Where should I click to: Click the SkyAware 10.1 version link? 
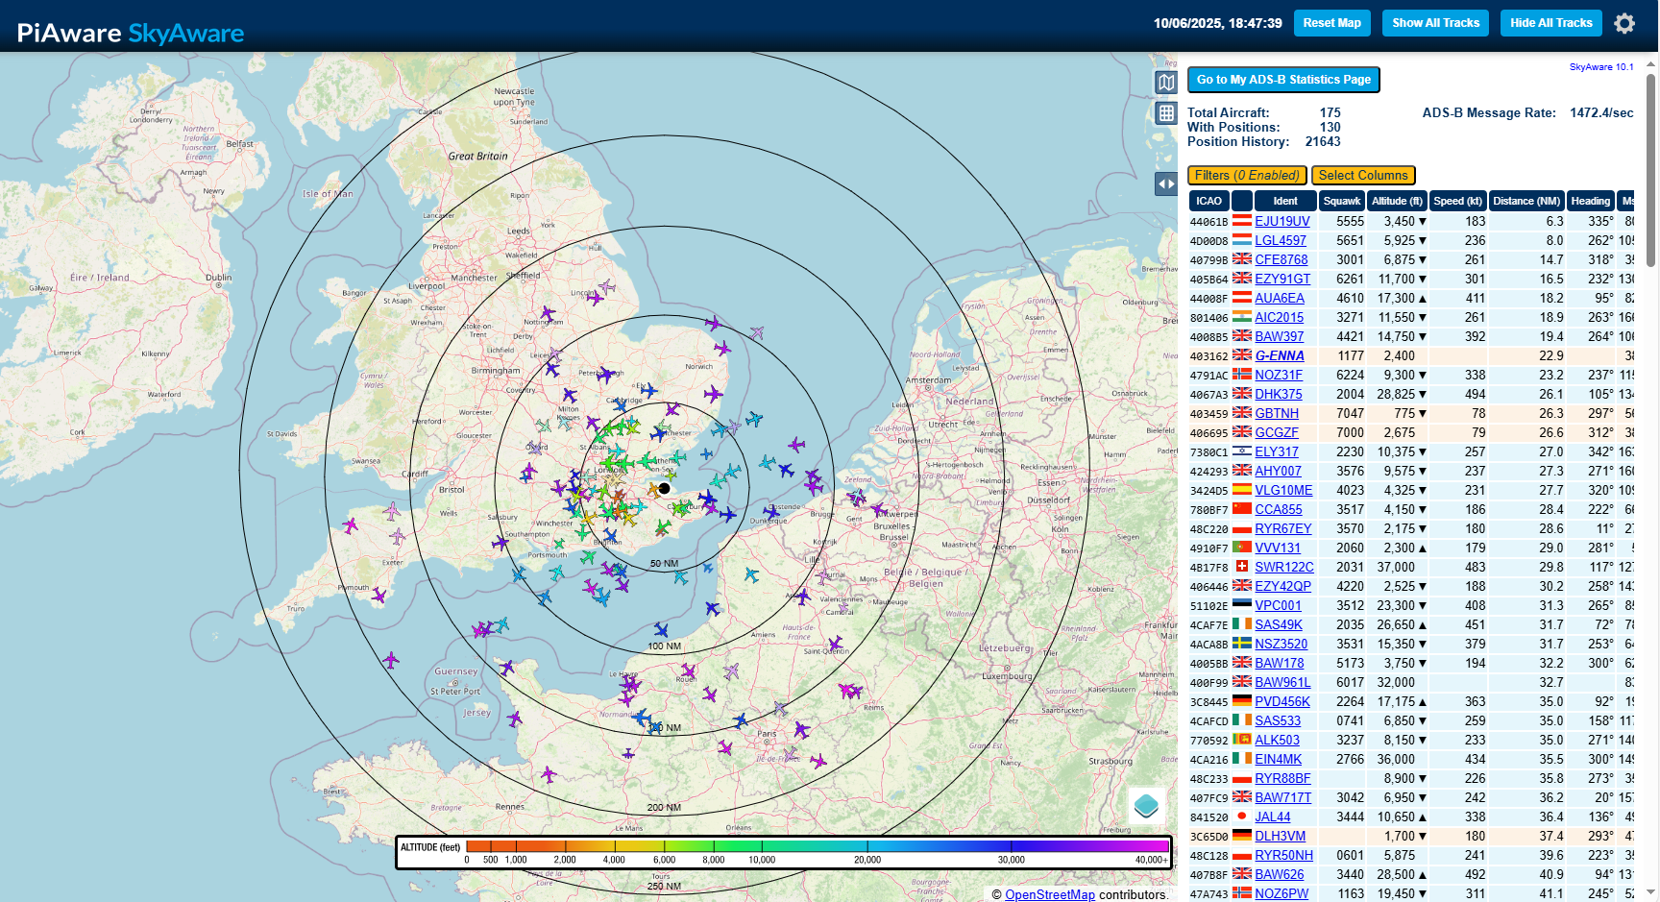pos(1601,67)
